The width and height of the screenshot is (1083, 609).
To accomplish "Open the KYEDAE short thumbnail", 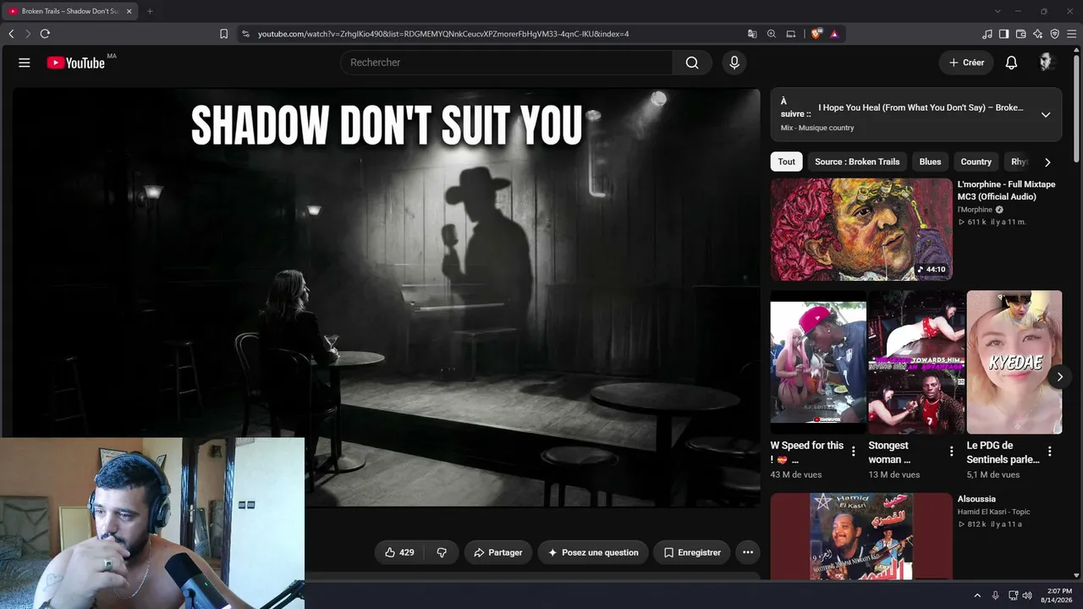I will pos(1014,363).
